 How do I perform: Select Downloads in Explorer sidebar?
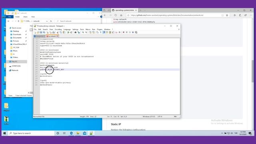[x=17, y=34]
